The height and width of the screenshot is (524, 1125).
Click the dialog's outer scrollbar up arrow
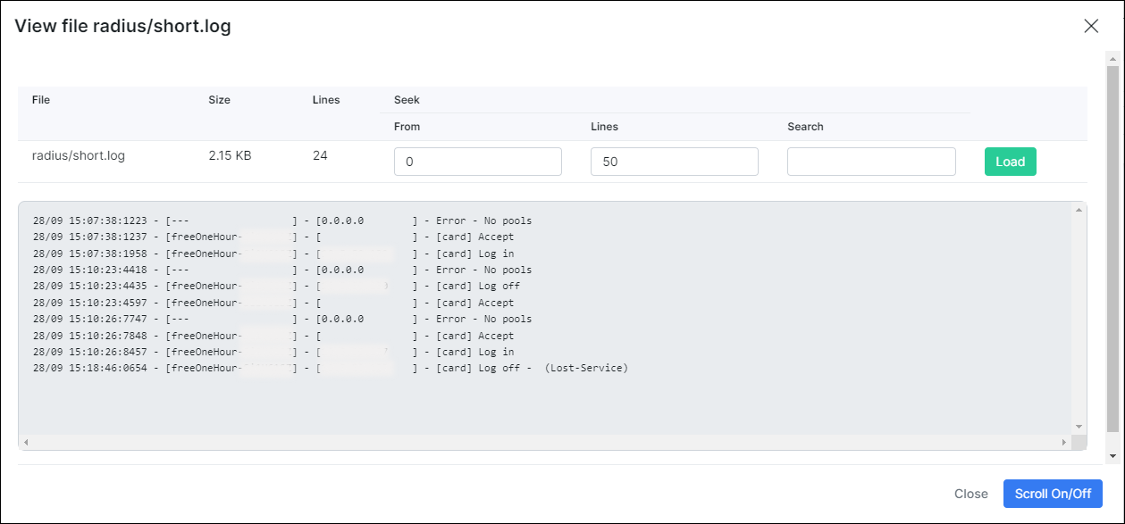pyautogui.click(x=1112, y=59)
